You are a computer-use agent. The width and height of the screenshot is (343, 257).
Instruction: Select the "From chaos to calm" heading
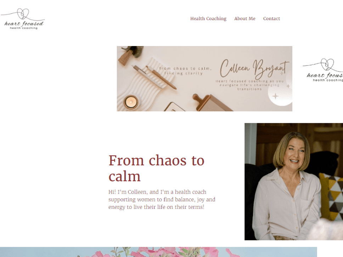pos(156,168)
